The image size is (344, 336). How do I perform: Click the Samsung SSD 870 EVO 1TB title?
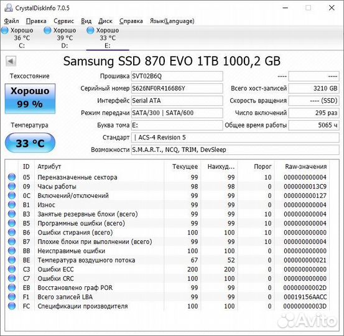tap(172, 61)
